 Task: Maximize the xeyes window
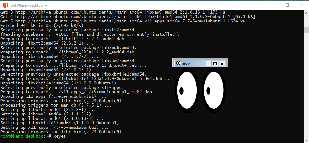pos(215,64)
